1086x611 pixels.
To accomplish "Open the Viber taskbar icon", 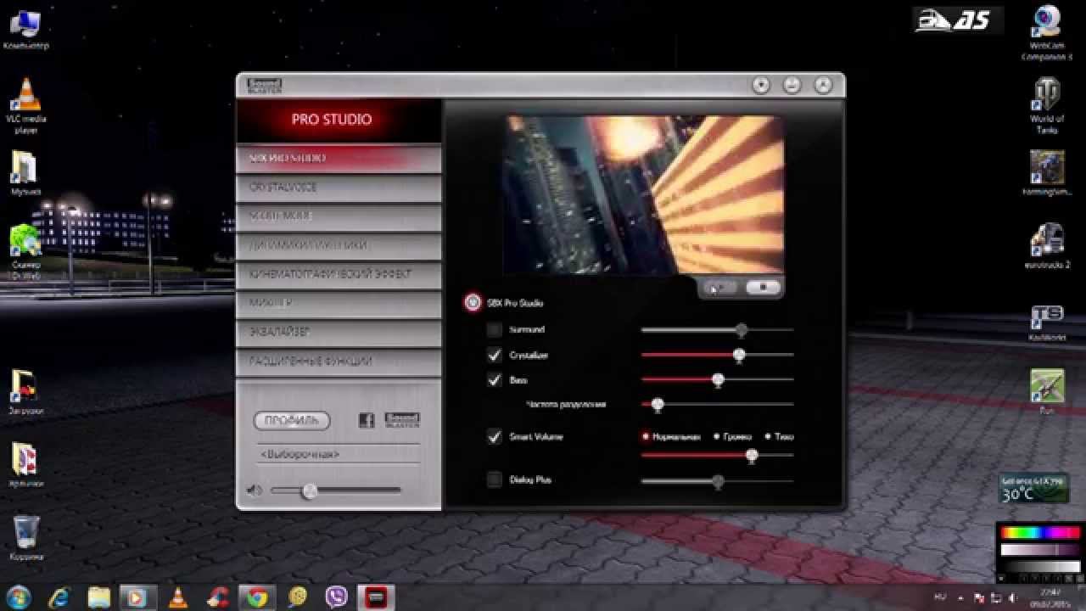I will click(x=337, y=597).
